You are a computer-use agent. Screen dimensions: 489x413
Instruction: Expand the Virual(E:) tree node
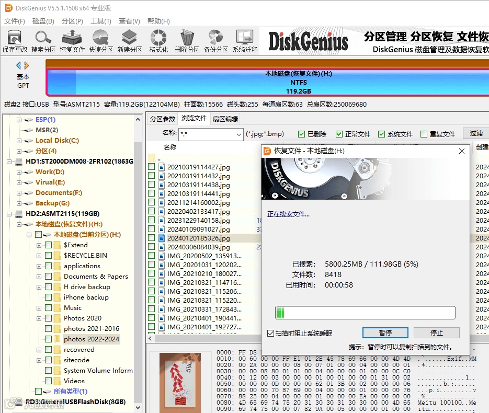pyautogui.click(x=19, y=182)
